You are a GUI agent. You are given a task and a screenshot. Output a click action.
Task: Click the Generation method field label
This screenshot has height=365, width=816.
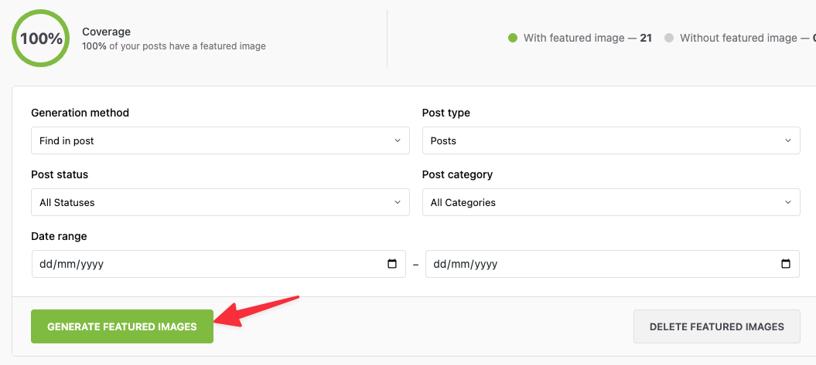point(80,113)
